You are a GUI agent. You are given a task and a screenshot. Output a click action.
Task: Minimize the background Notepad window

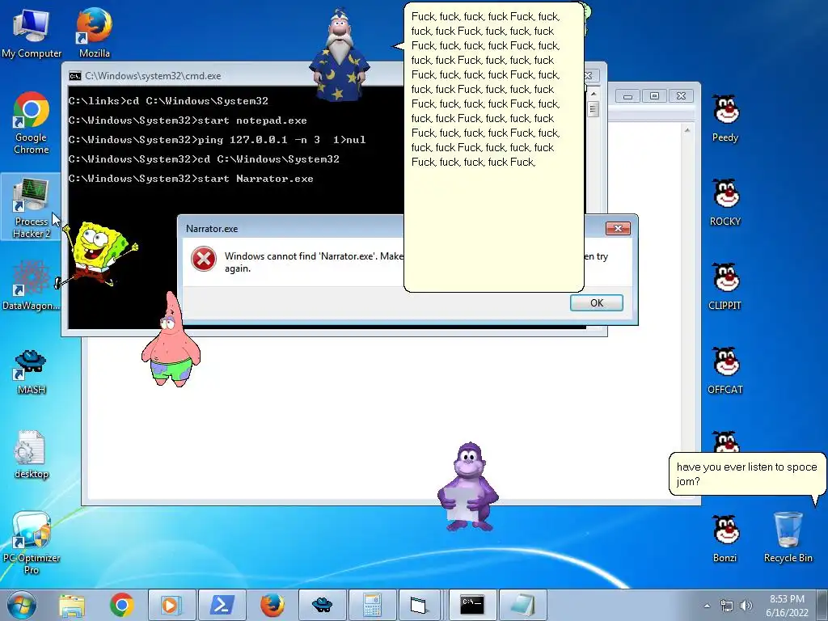[x=627, y=96]
